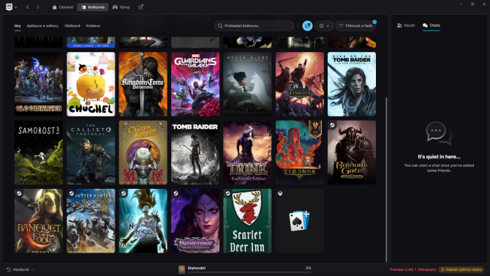Select Rise of the Tomb Raider cover
The image size is (490, 276).
pos(352,84)
